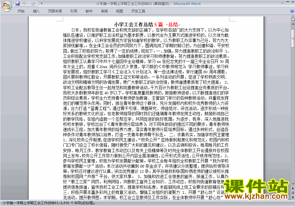Click the text 校务公开 in quotation marks

(x=149, y=140)
